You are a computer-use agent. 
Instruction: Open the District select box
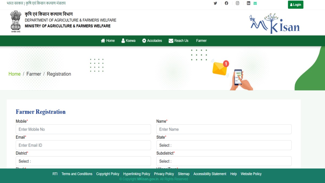(x=83, y=161)
